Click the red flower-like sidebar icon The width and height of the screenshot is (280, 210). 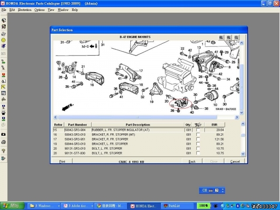[3, 75]
